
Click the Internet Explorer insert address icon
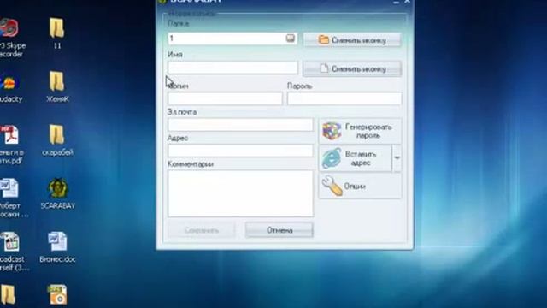click(x=332, y=158)
